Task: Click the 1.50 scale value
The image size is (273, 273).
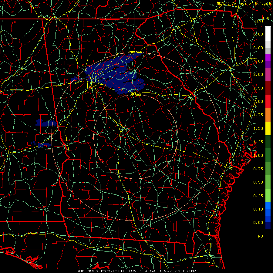Action: coord(258,129)
